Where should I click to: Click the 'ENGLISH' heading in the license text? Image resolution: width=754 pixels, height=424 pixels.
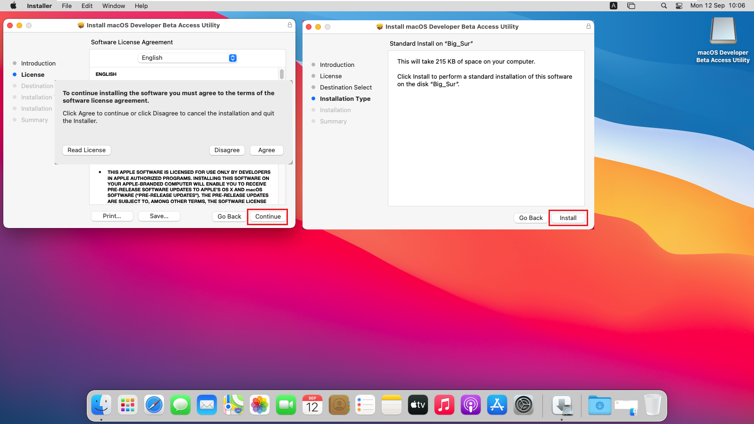pyautogui.click(x=106, y=74)
